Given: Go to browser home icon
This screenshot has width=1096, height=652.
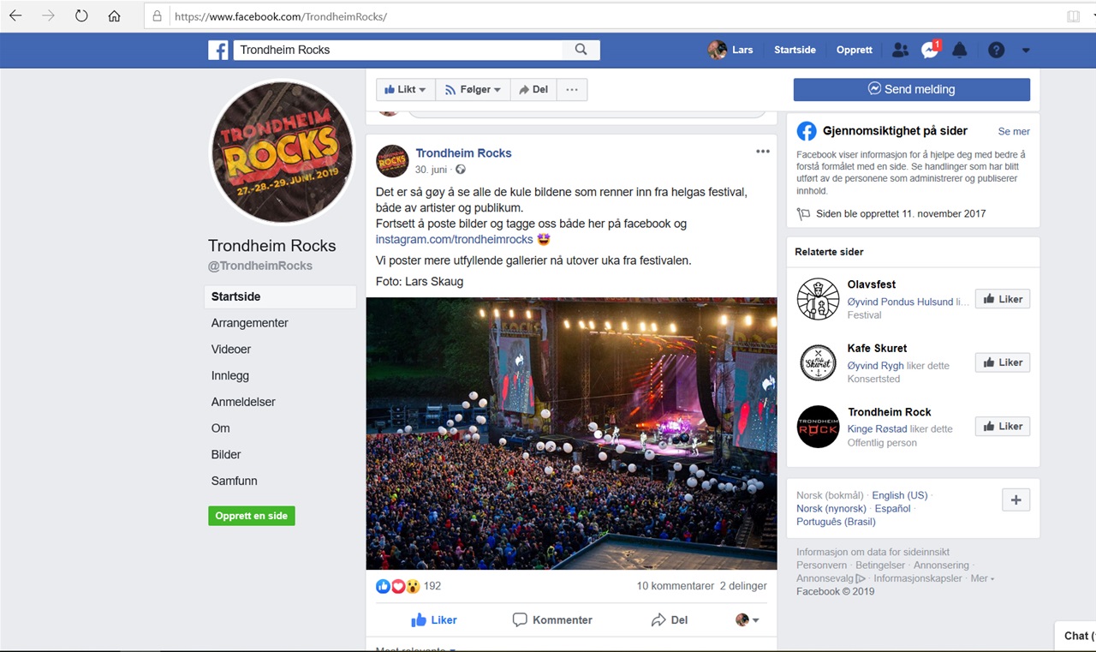Looking at the screenshot, I should click(x=114, y=16).
